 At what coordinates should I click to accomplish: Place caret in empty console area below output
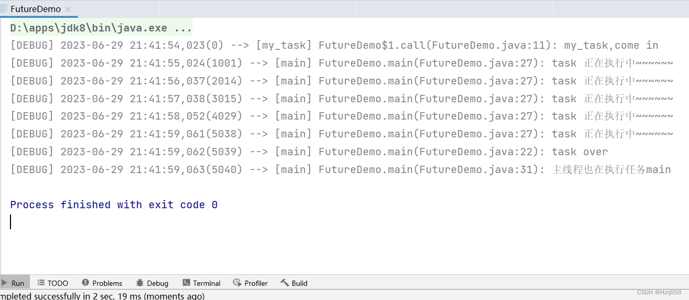341,247
